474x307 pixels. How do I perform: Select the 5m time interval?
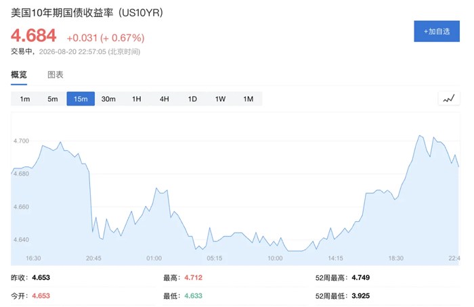(53, 99)
